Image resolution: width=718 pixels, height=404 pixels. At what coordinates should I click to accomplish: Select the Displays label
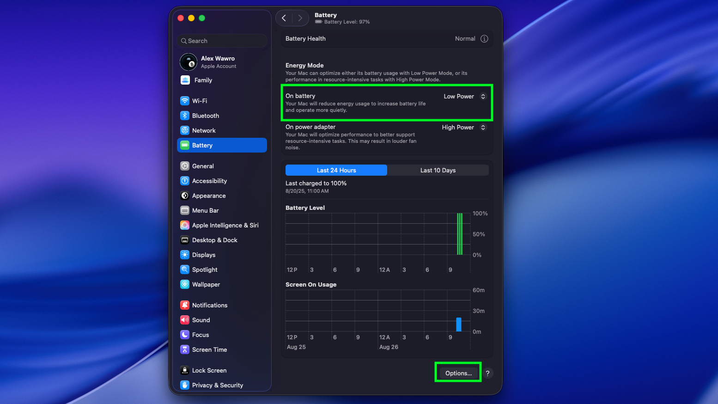coord(204,255)
